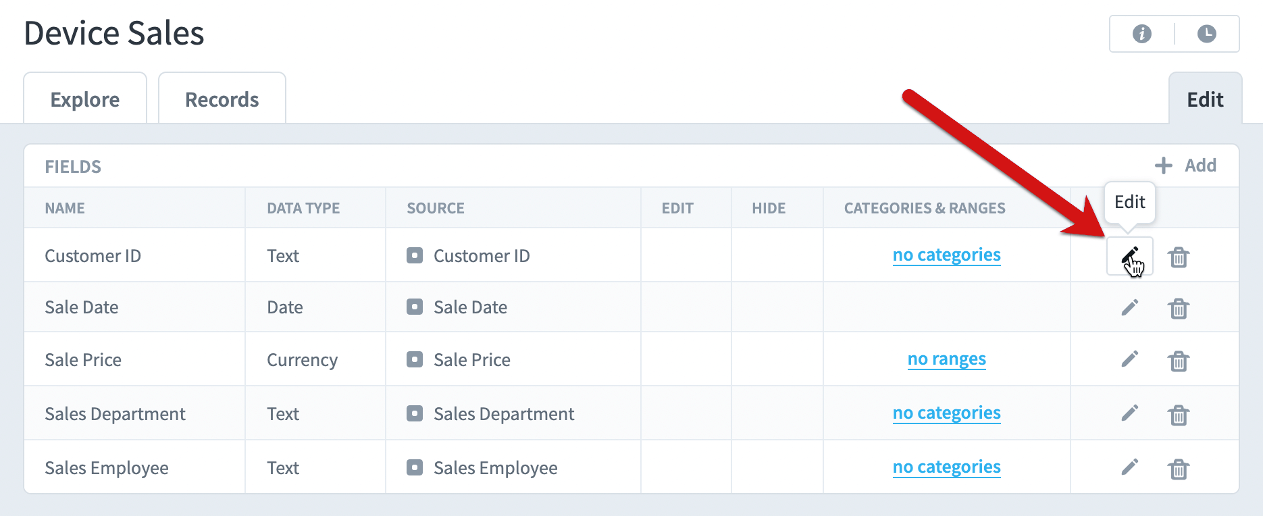1263x516 pixels.
Task: Click the info icon at top right
Action: 1142,34
